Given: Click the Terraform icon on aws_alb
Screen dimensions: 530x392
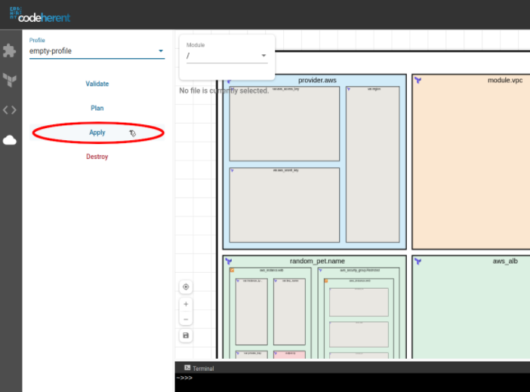Looking at the screenshot, I should (418, 261).
